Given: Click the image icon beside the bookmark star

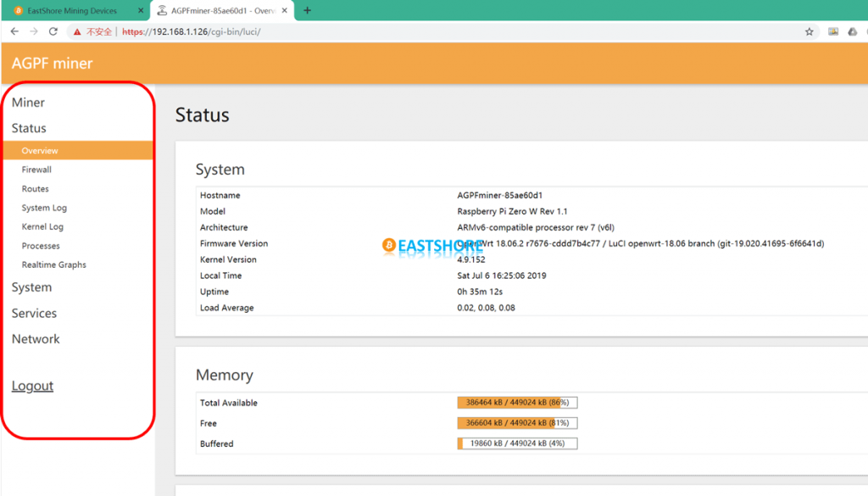Looking at the screenshot, I should click(834, 30).
